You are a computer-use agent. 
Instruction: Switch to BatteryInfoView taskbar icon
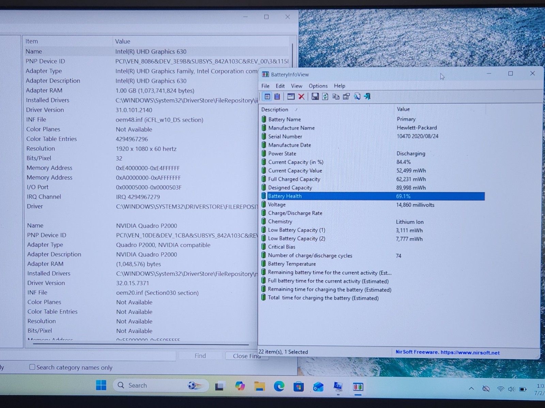coord(358,387)
